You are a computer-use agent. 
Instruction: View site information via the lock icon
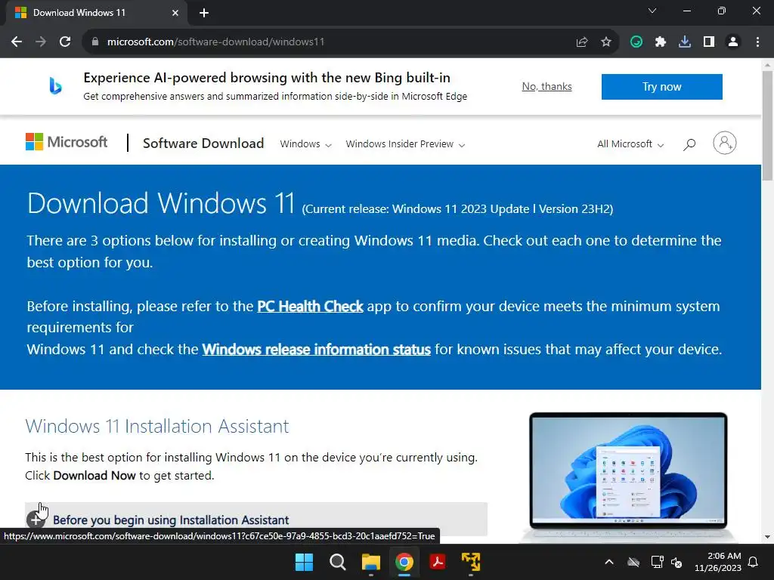click(x=95, y=42)
